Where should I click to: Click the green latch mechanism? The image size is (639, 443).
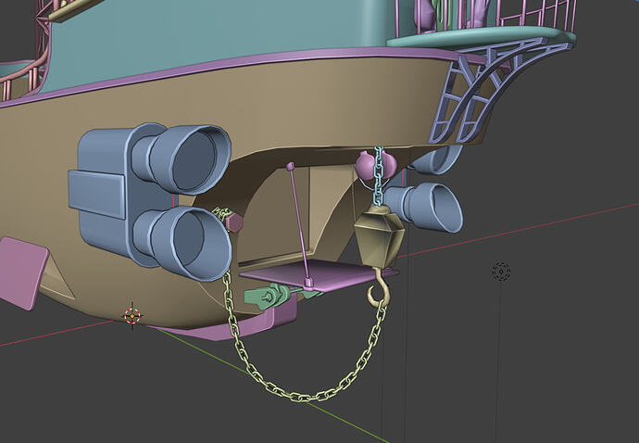click(x=269, y=296)
